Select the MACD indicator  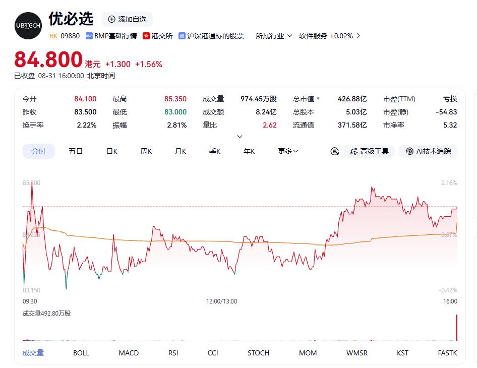coord(129,353)
